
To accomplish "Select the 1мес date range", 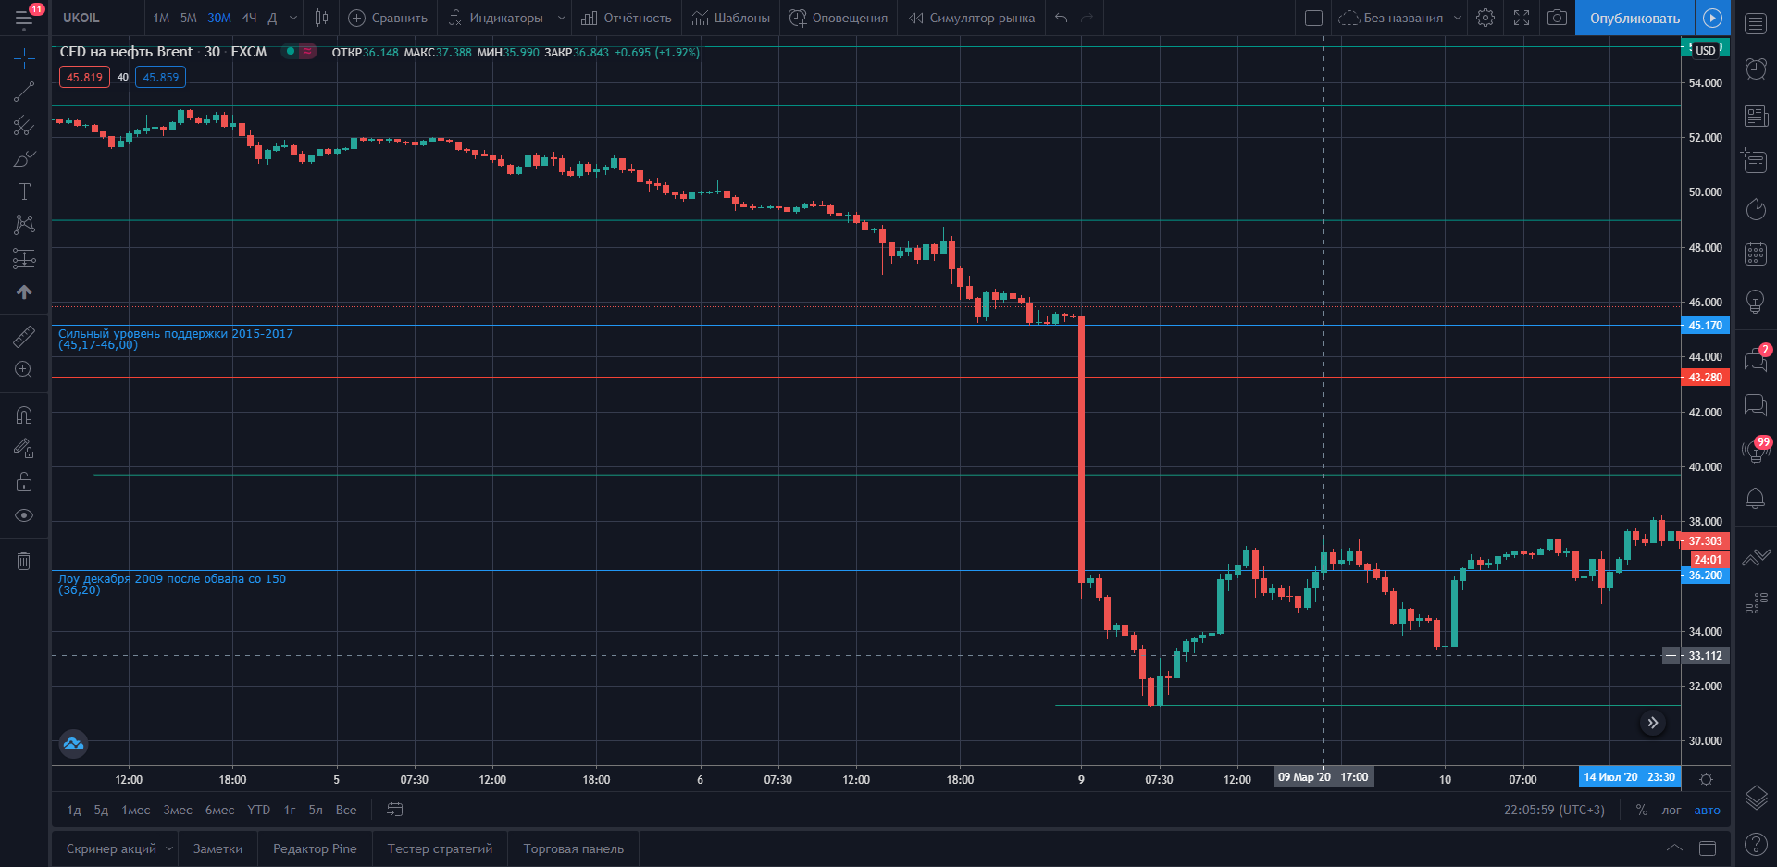I will 136,810.
